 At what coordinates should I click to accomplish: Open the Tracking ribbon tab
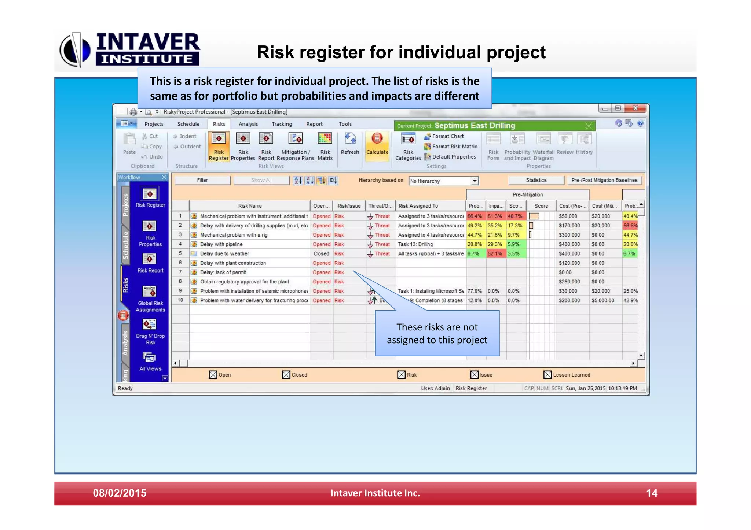click(282, 124)
